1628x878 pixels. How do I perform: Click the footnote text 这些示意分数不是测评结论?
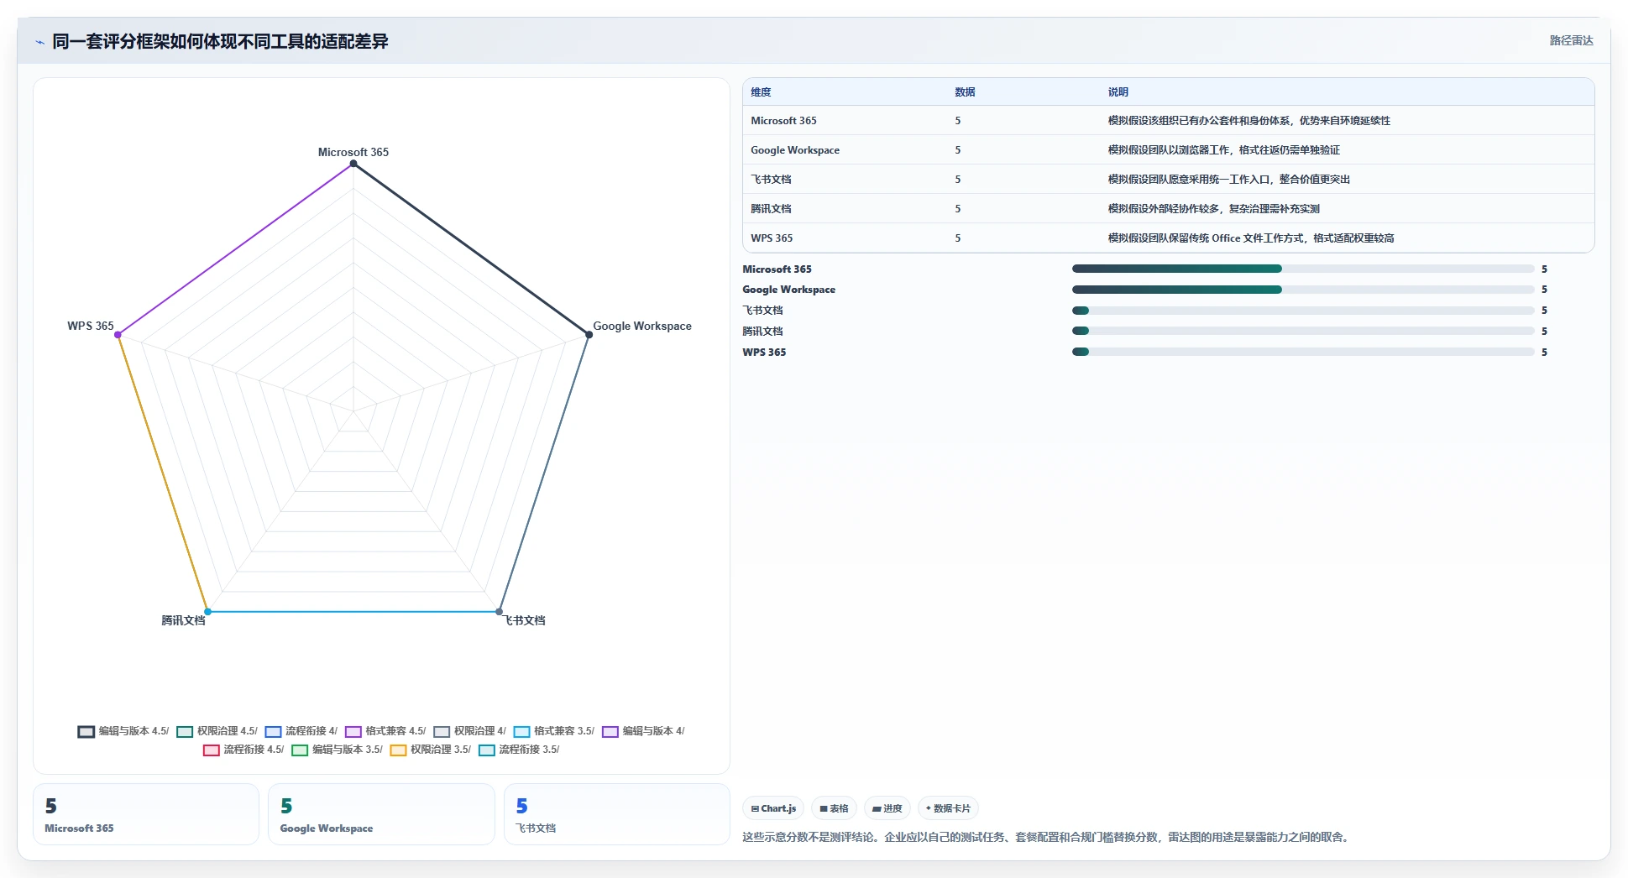pos(1047,837)
